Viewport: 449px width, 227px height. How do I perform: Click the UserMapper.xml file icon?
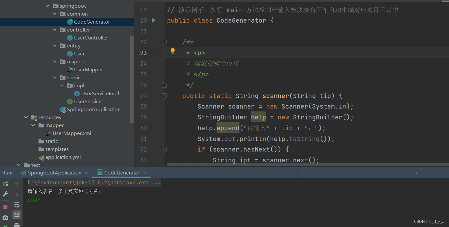tap(48, 133)
